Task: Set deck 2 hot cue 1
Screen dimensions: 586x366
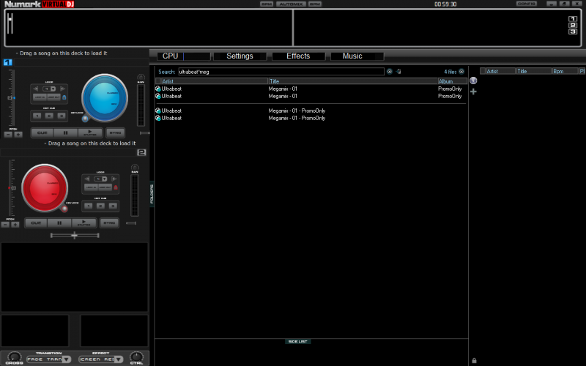Action: point(88,206)
